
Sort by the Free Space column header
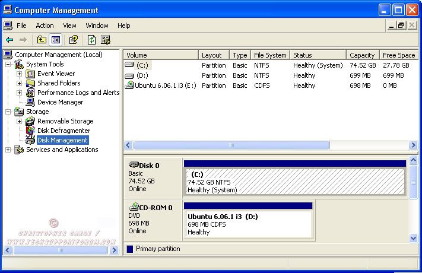pyautogui.click(x=399, y=55)
